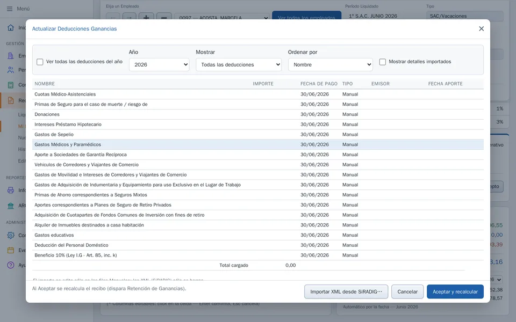This screenshot has height=322, width=516.
Task: Open the 'Ordenar por' dropdown set to Nombre
Action: [x=331, y=65]
